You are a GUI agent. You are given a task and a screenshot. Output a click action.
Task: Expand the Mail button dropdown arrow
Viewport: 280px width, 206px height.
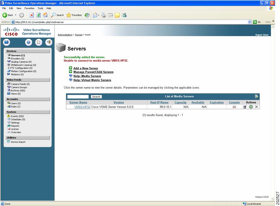pyautogui.click(x=99, y=15)
